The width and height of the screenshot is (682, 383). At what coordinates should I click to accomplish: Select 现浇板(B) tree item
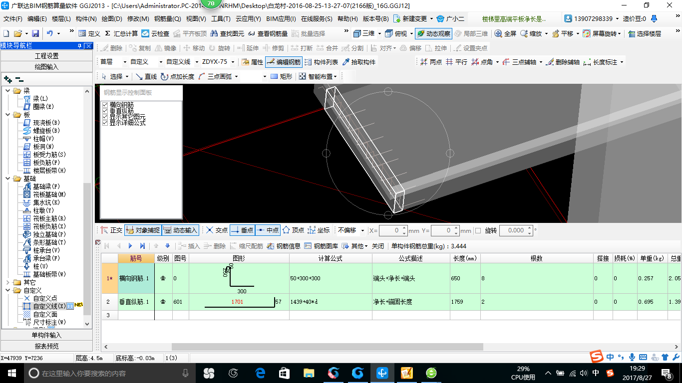coord(46,123)
